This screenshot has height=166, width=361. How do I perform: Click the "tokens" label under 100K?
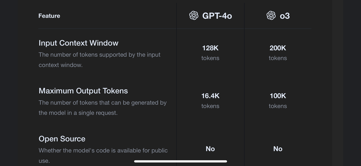tap(278, 106)
